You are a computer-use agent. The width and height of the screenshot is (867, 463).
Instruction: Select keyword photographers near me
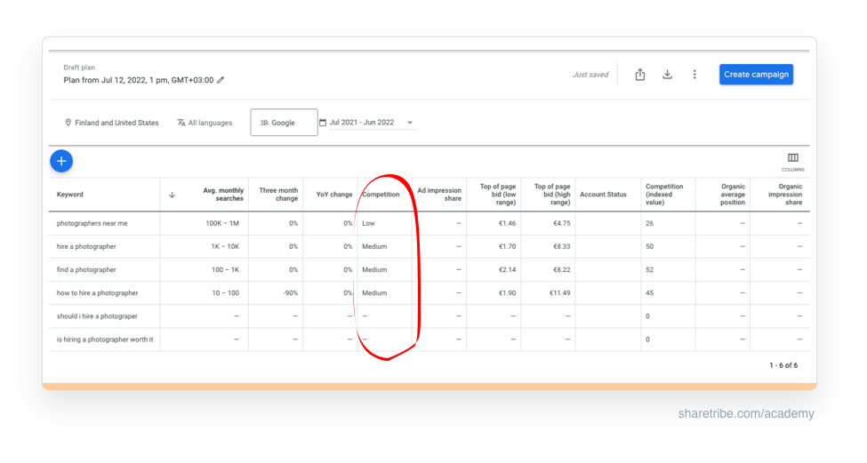pyautogui.click(x=92, y=224)
